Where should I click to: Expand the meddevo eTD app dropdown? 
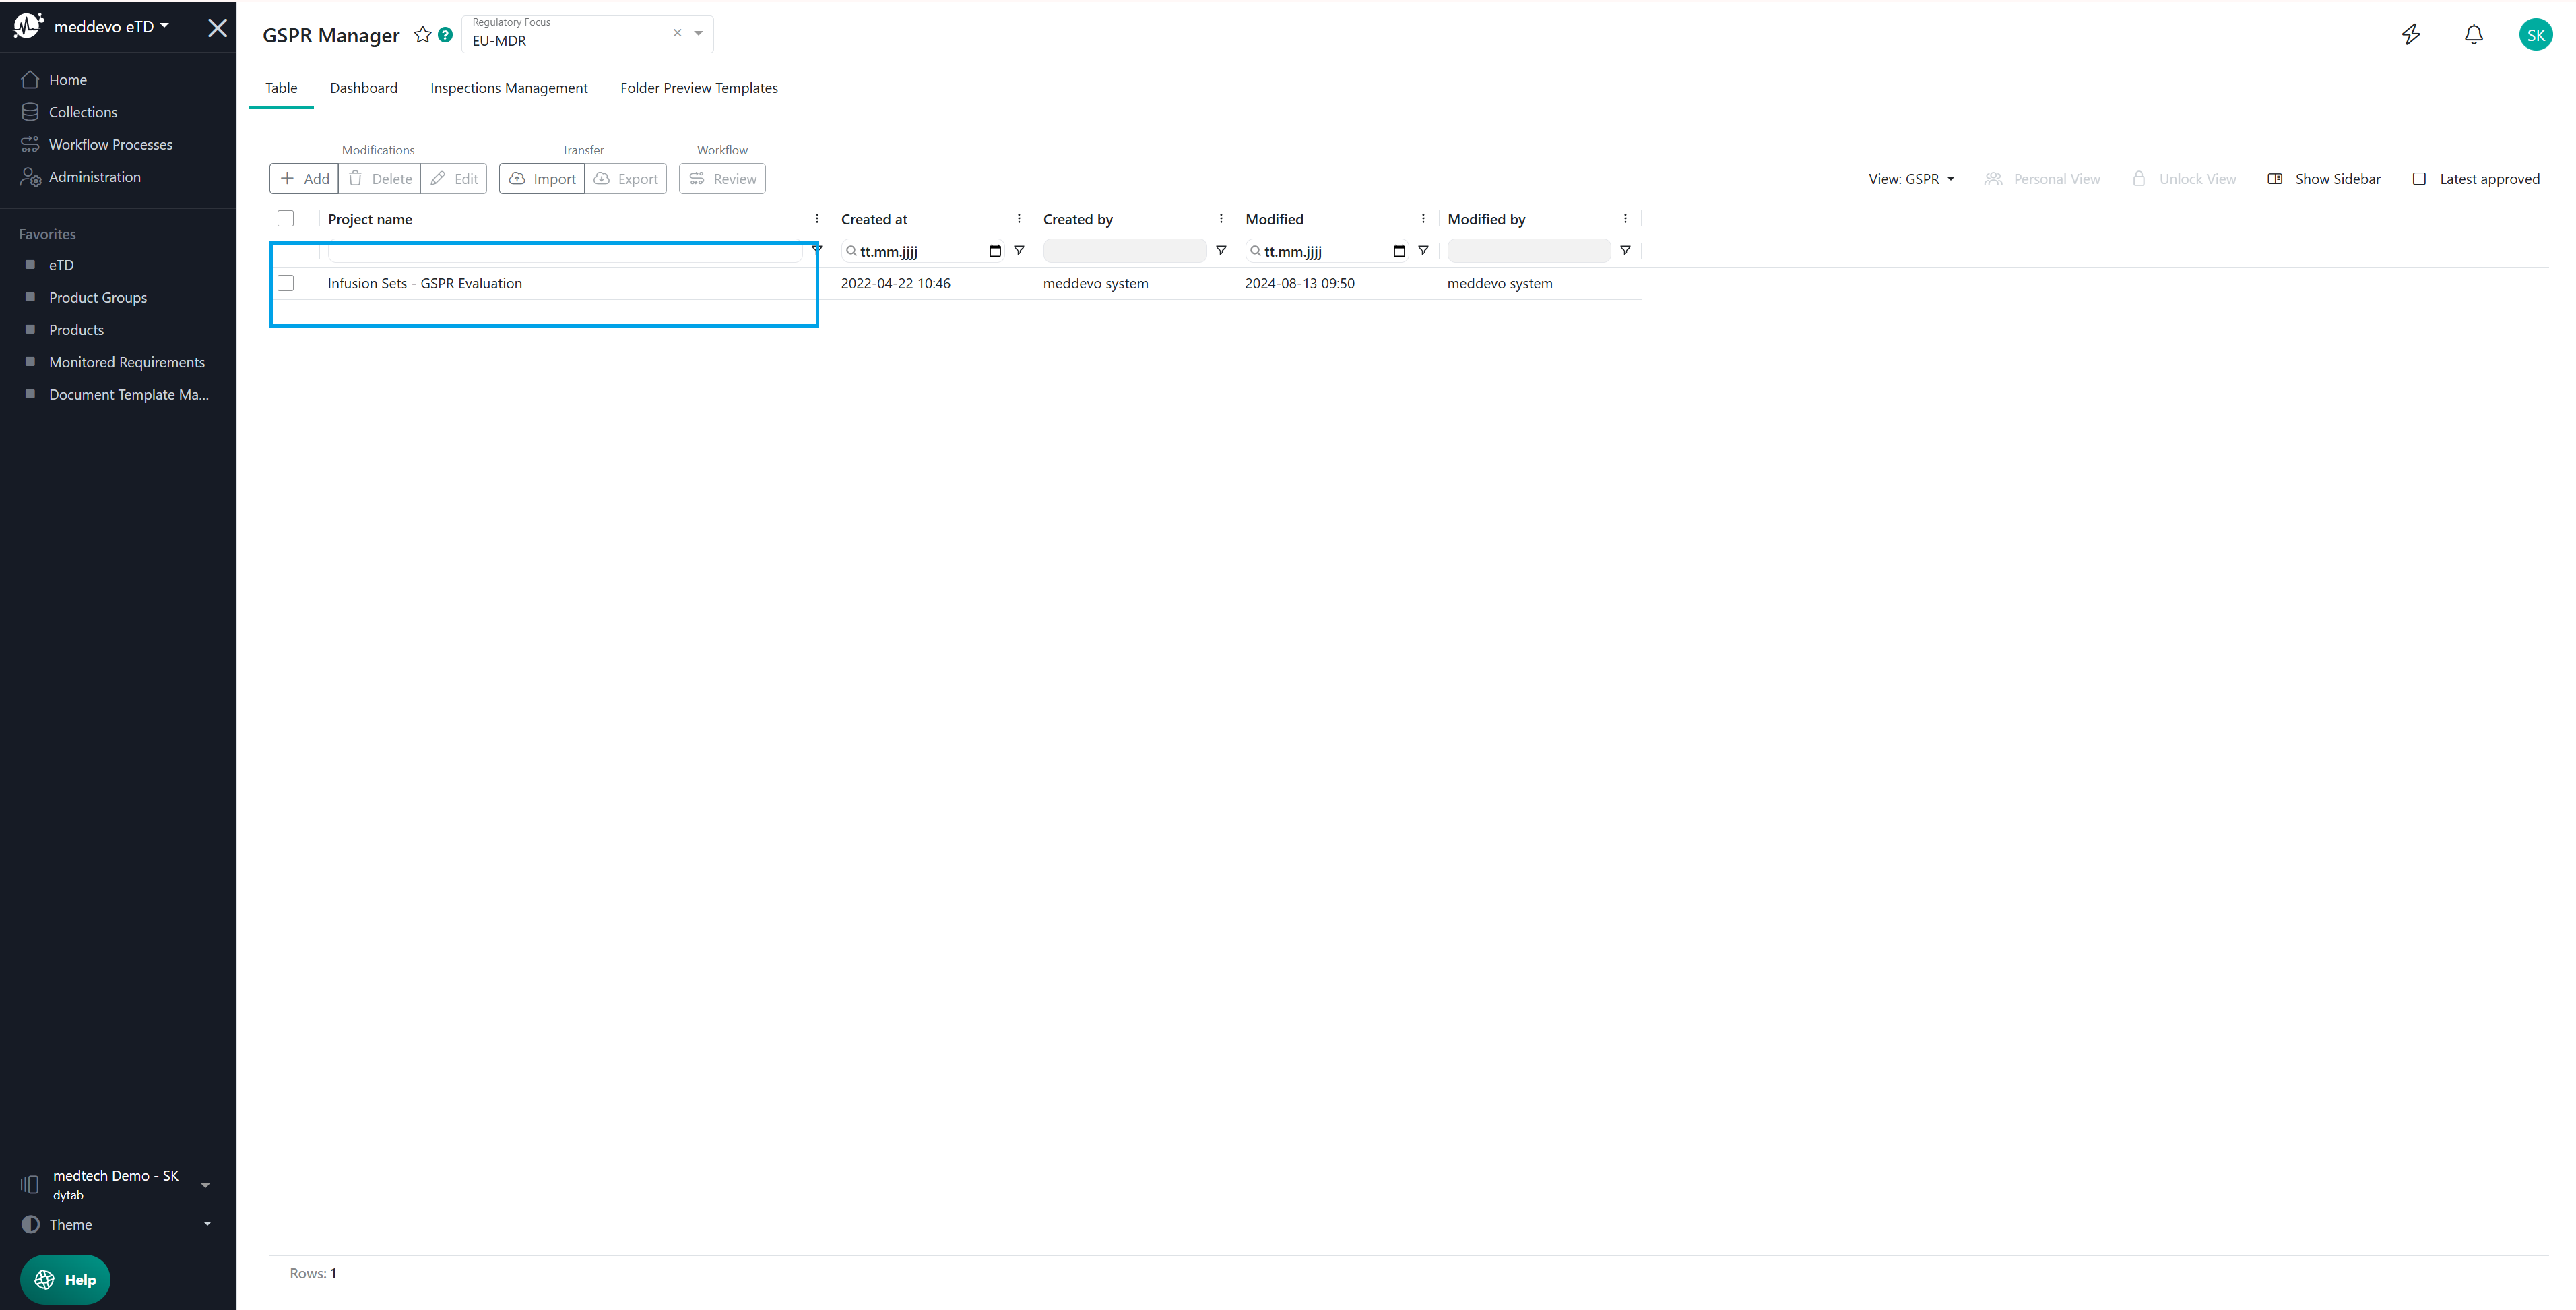111,27
